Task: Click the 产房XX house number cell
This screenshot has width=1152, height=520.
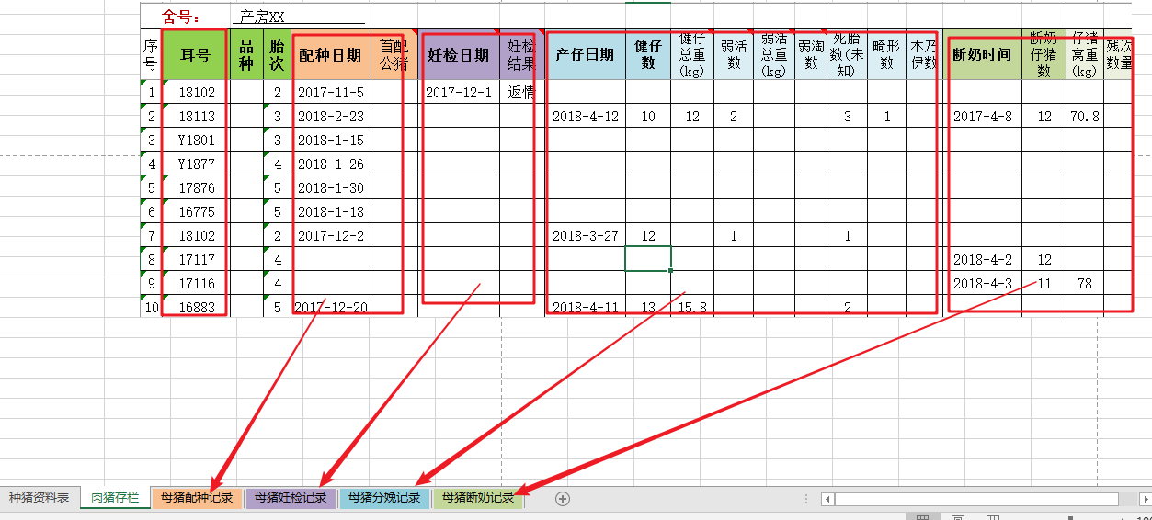Action: [297, 17]
